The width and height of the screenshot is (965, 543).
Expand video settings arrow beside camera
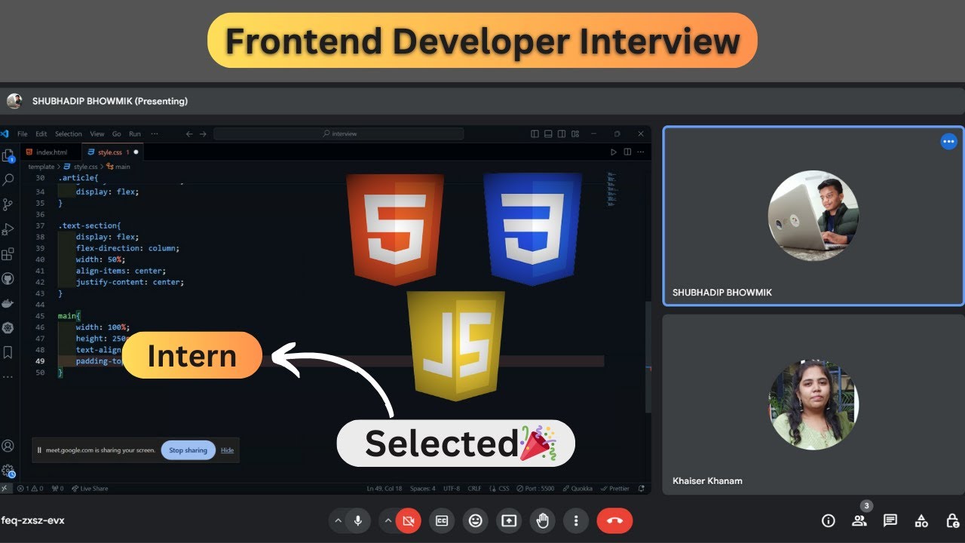tap(388, 520)
